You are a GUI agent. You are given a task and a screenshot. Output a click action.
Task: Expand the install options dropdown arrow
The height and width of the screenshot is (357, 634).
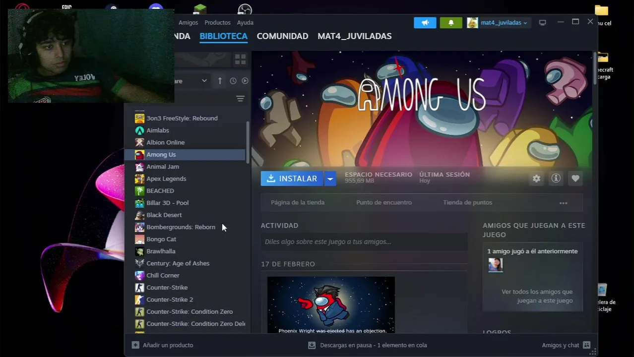pyautogui.click(x=330, y=178)
